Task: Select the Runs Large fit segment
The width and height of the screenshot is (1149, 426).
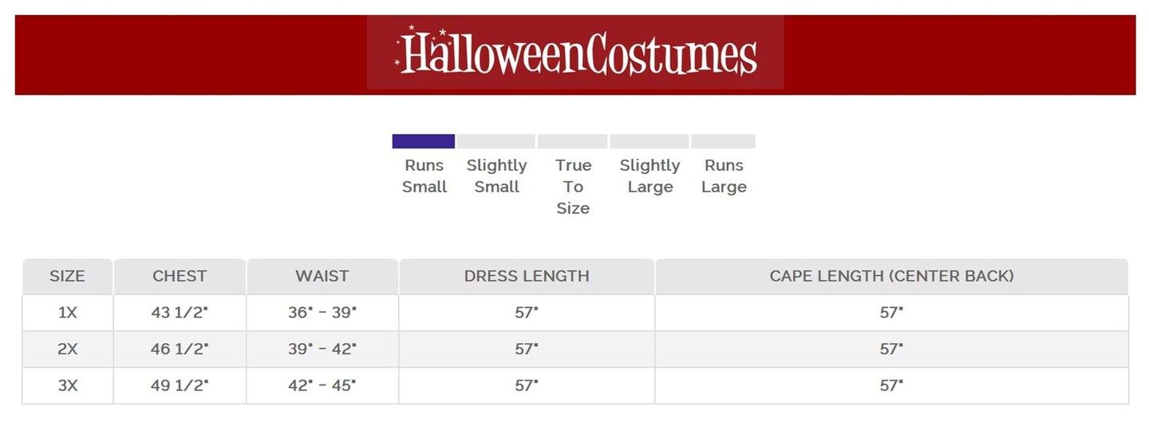Action: point(723,141)
